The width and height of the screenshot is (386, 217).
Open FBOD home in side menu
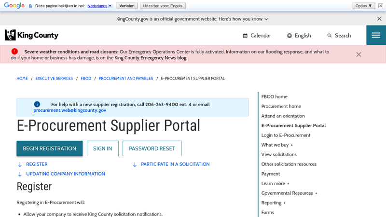coord(274,97)
